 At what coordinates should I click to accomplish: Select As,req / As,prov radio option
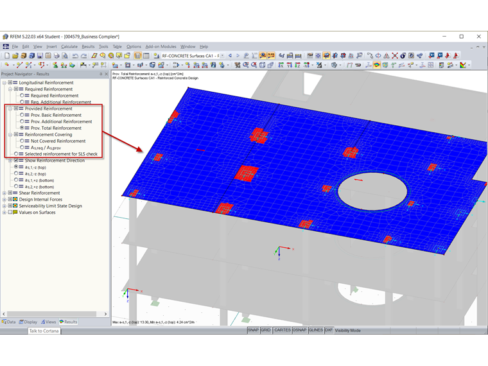point(22,147)
